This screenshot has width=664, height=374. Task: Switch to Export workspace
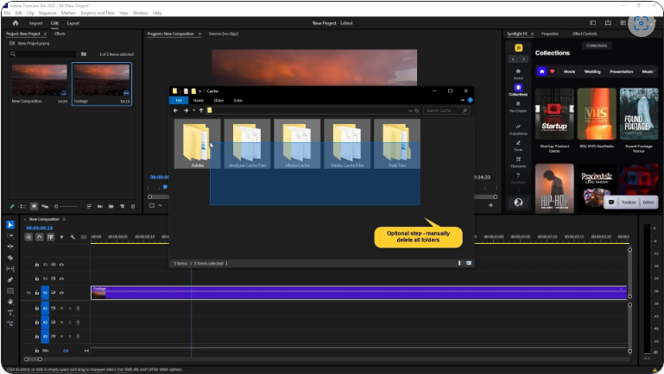coord(73,23)
